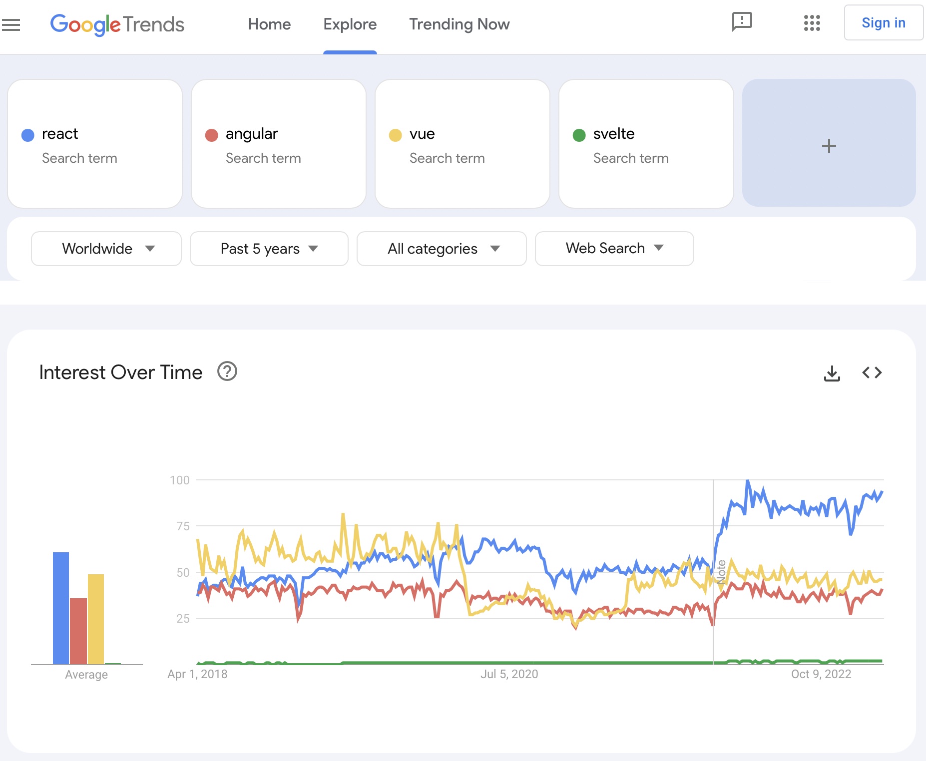Screen dimensions: 926x761
Task: Open the send feedback icon
Action: click(742, 22)
